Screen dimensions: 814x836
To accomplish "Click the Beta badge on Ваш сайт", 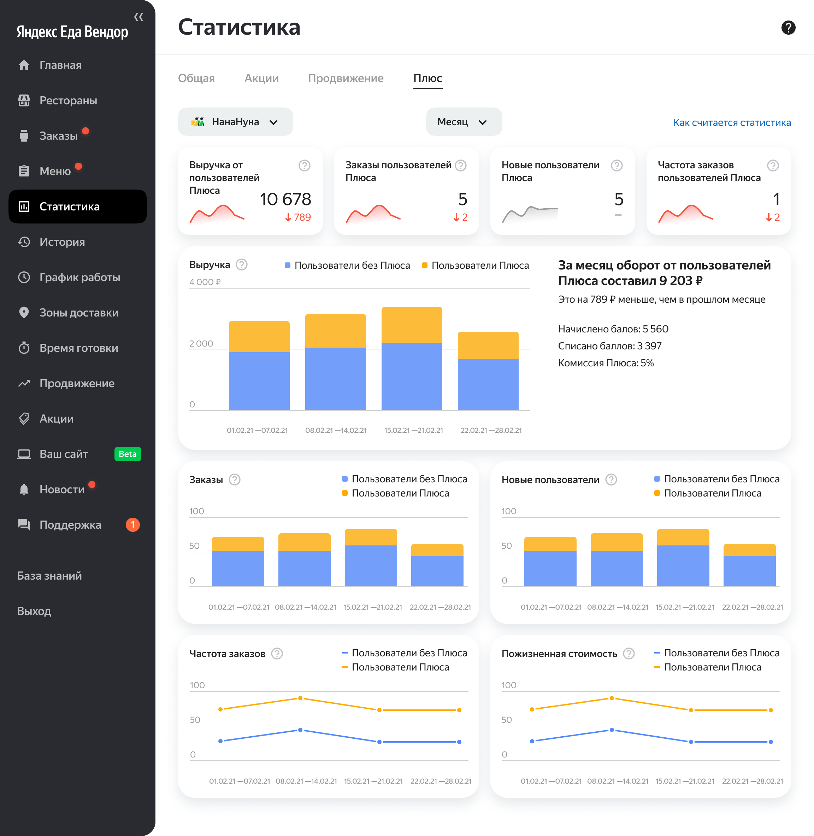I will tap(128, 454).
